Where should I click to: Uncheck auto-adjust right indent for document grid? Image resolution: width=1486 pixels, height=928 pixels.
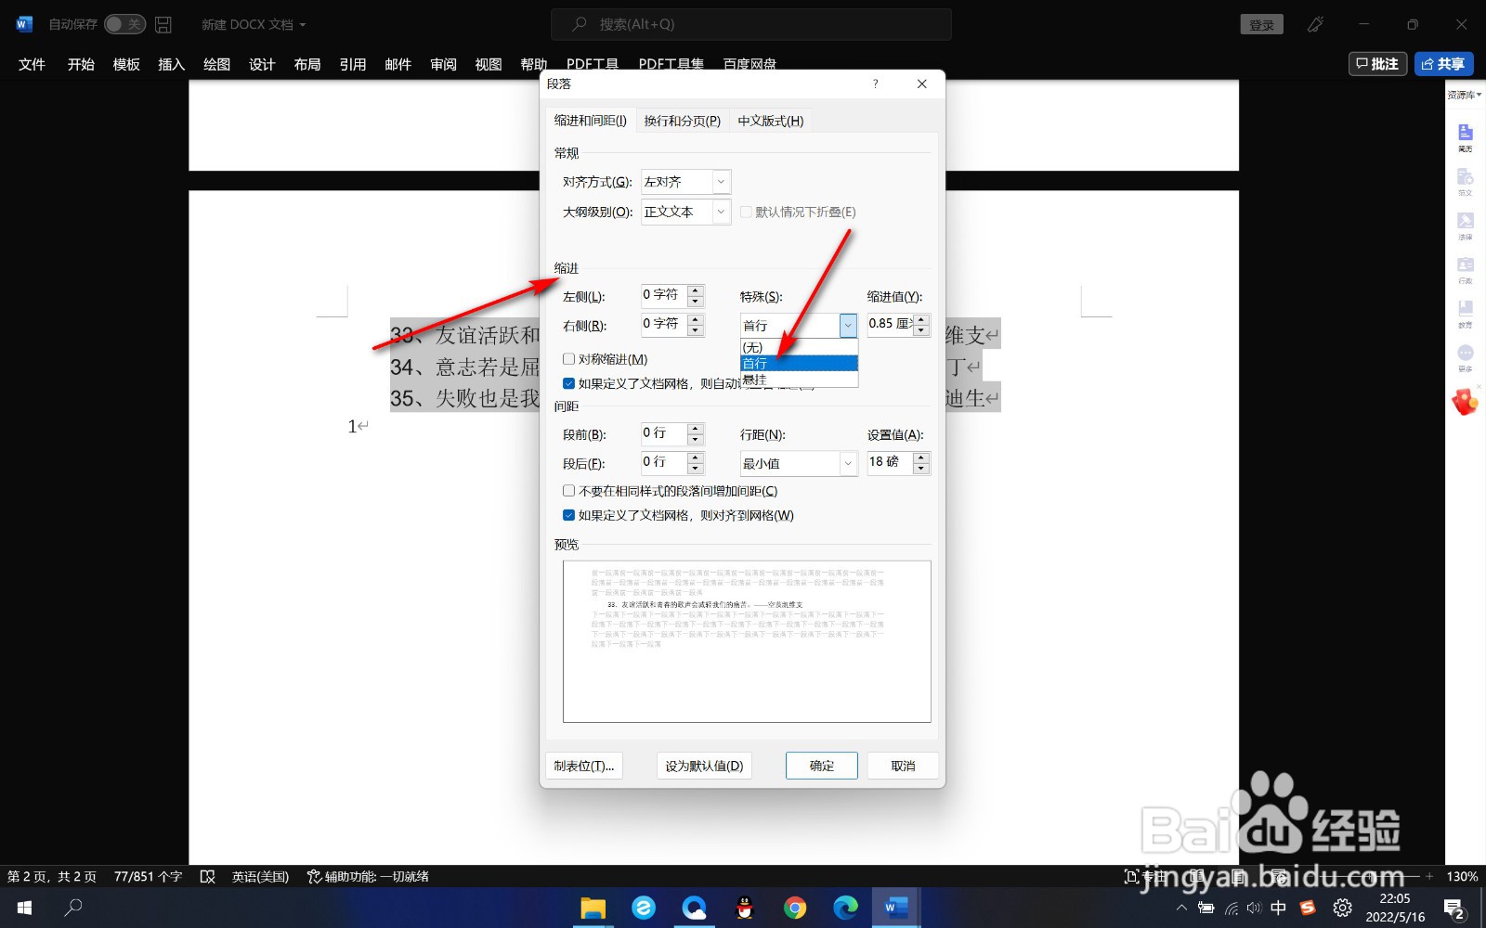[x=568, y=383]
